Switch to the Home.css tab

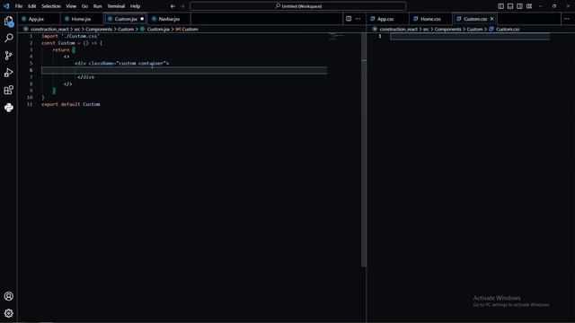430,19
